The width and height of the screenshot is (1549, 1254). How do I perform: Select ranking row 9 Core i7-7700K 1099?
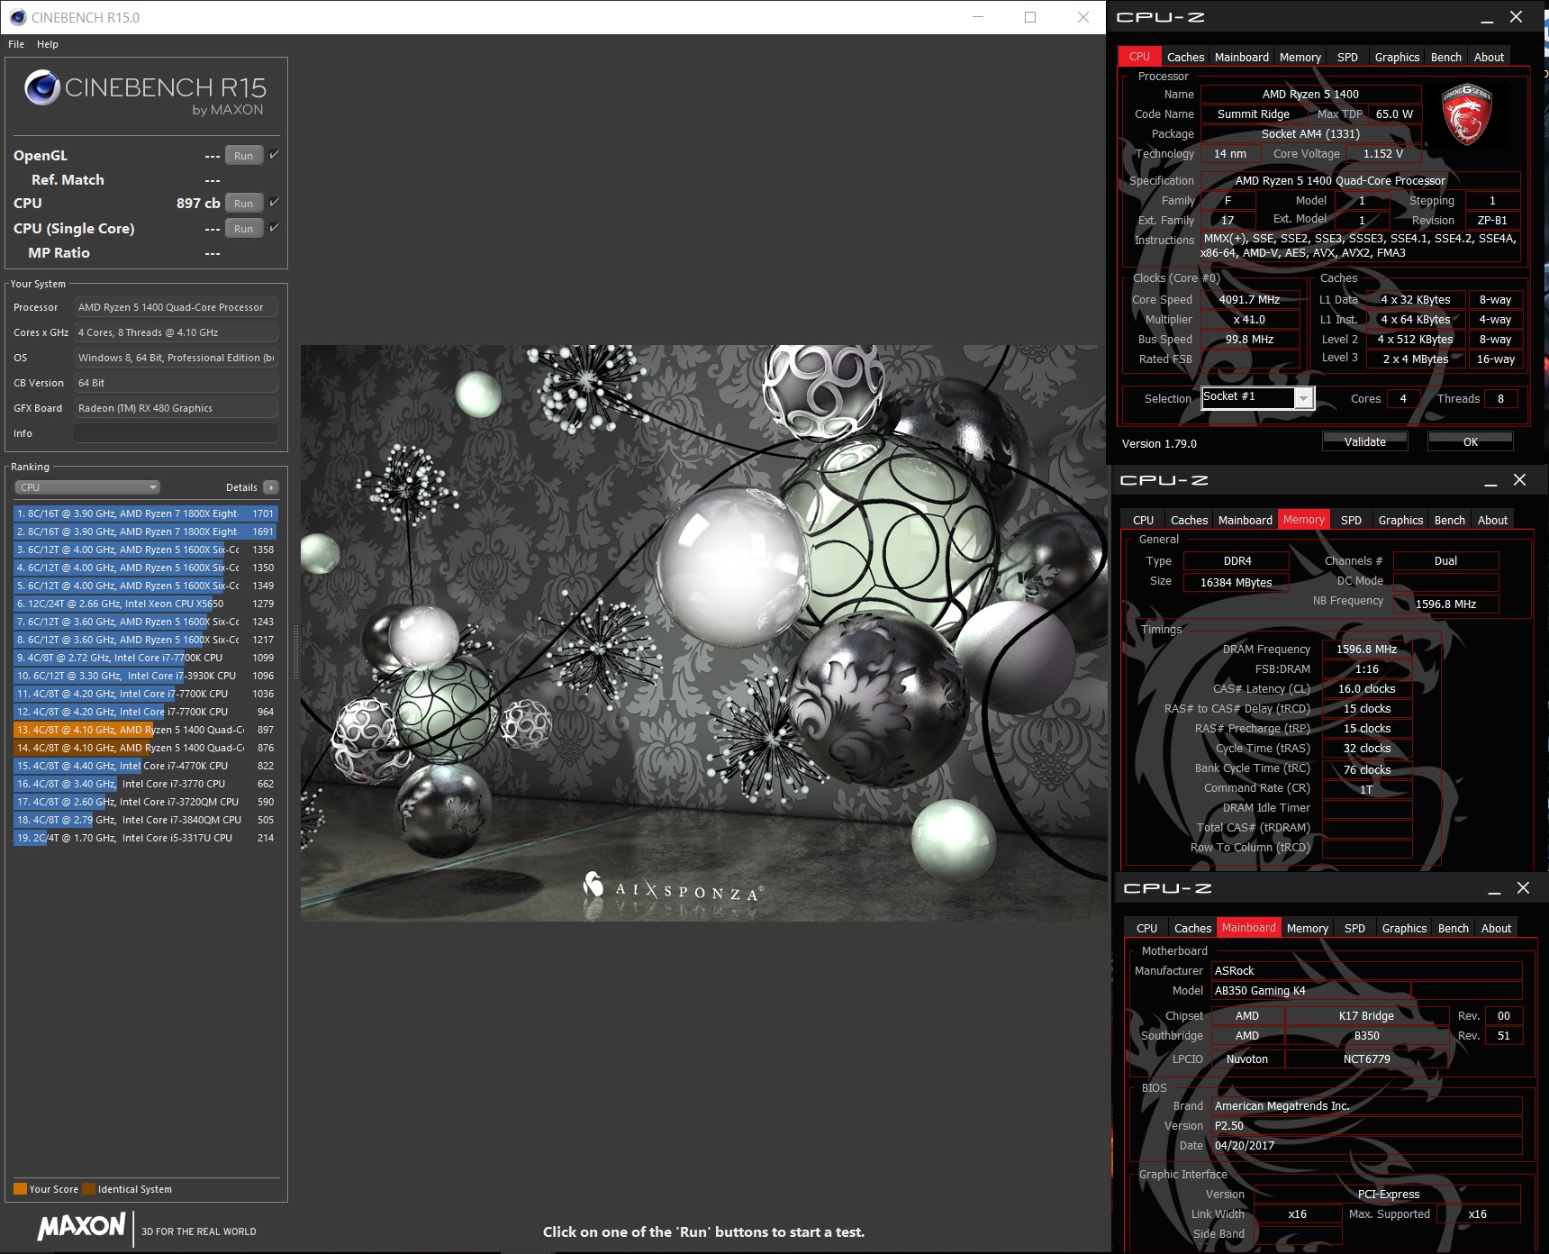click(x=145, y=658)
